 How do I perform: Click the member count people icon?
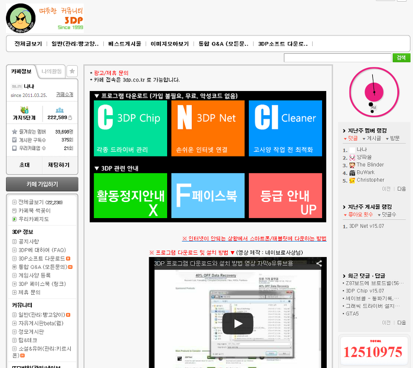click(60, 110)
